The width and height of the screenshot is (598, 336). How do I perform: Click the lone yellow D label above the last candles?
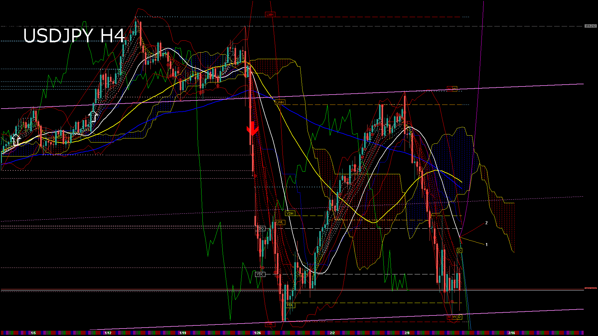pos(459,250)
